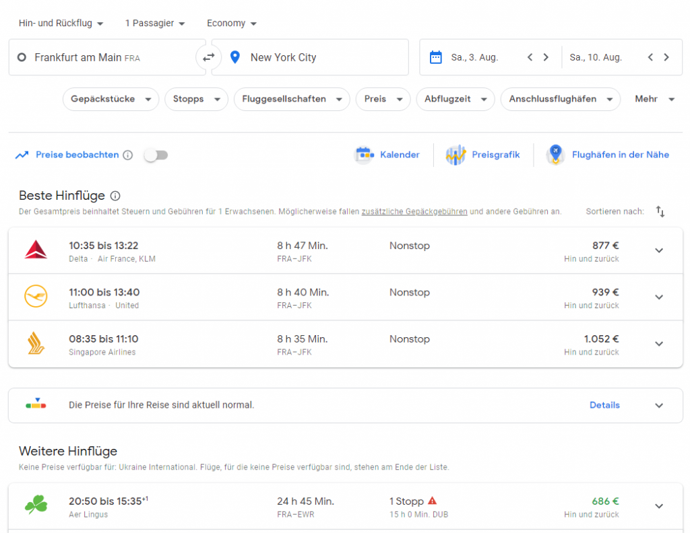Open the Kalender view

tap(387, 155)
